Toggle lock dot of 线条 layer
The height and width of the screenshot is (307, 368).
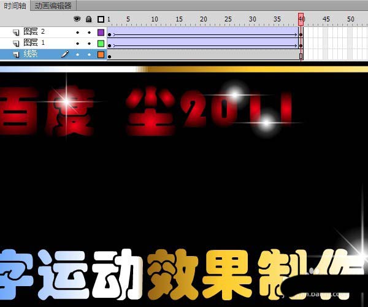[x=89, y=55]
